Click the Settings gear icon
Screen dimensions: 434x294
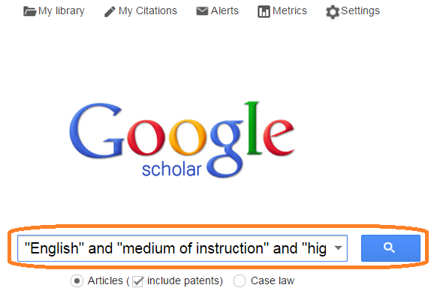(333, 12)
